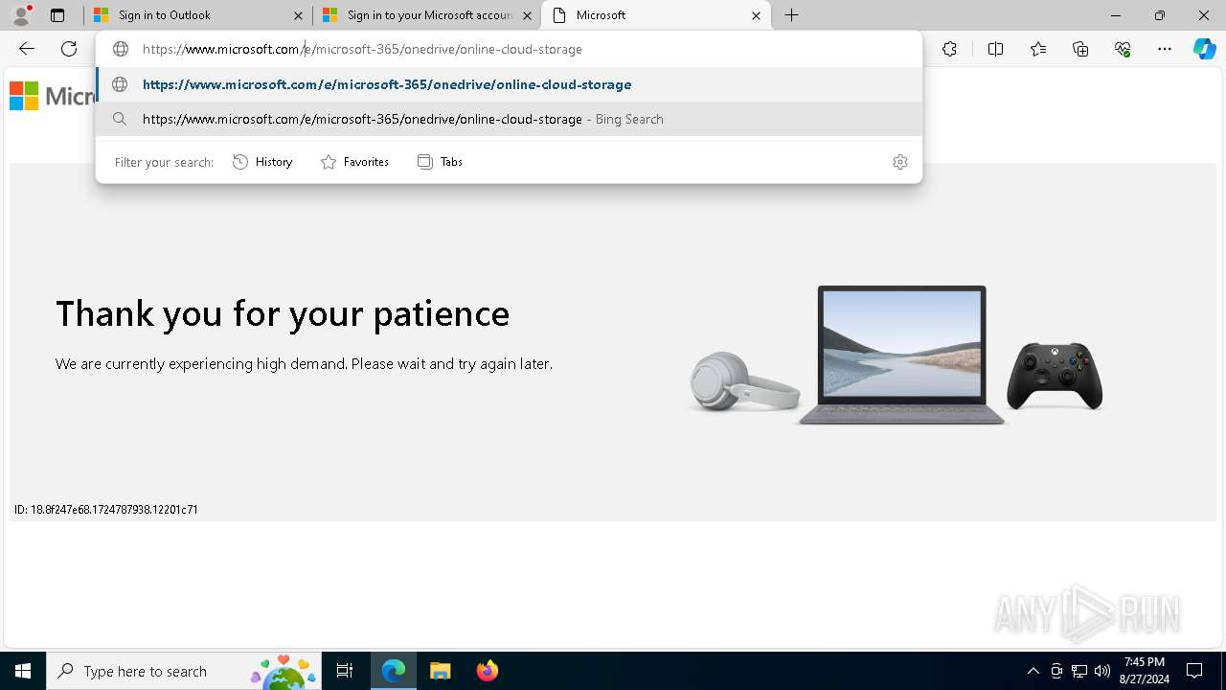Open the Copilot sidebar icon

coord(1204,49)
